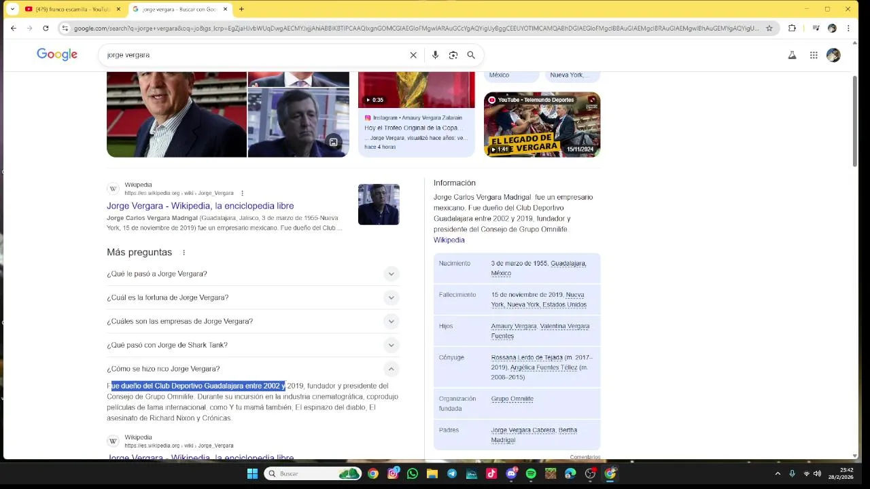This screenshot has width=870, height=489.
Task: Close the jorge vergara search tab
Action: (226, 9)
